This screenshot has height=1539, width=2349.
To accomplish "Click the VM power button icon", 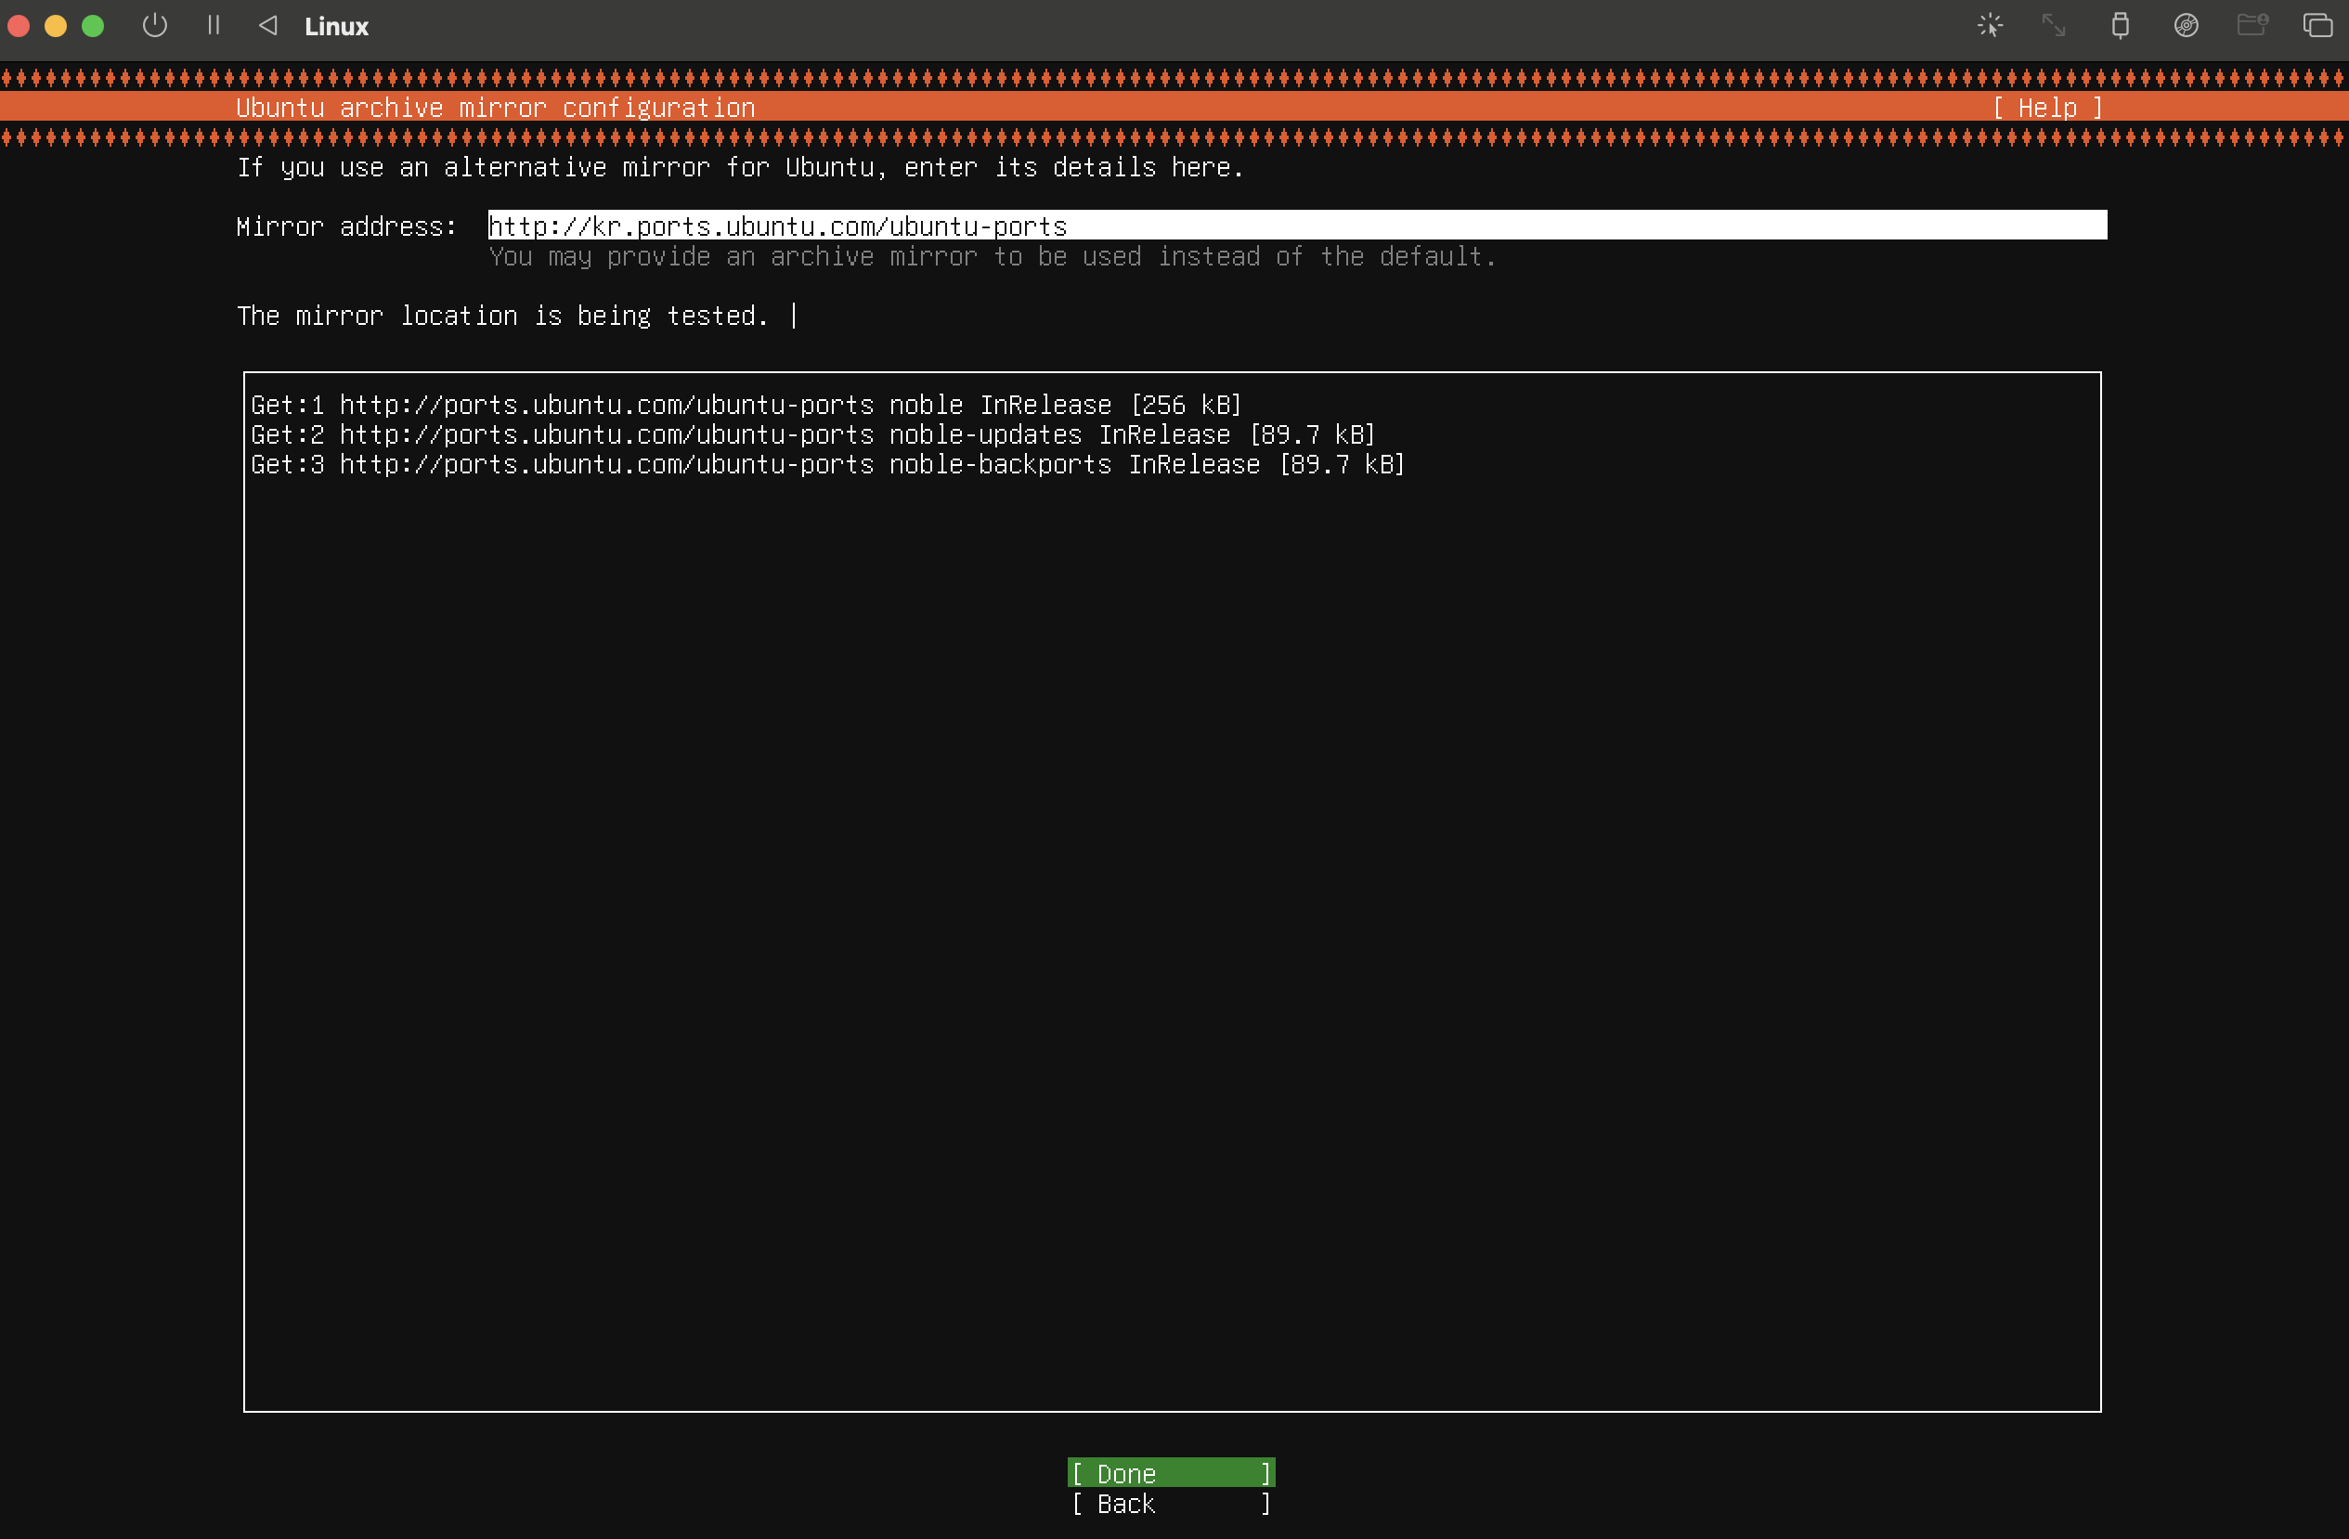I will [155, 26].
